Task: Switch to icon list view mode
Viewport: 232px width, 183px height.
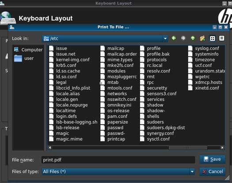Action: [x=213, y=38]
